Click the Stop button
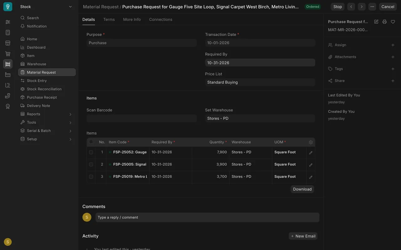The height and width of the screenshot is (250, 401). coord(338,7)
